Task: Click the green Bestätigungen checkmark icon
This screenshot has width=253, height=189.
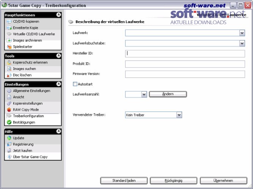Action: click(9, 122)
